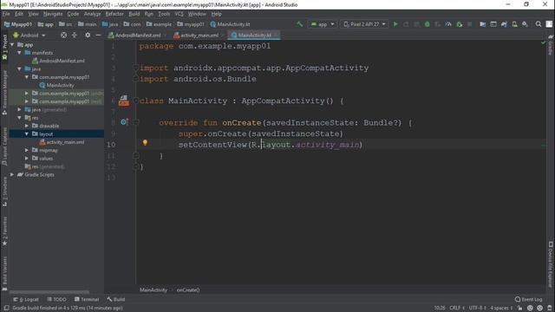Image resolution: width=555 pixels, height=312 pixels.
Task: Click the horizontal scrollbar under the project tree
Action: tap(49, 292)
